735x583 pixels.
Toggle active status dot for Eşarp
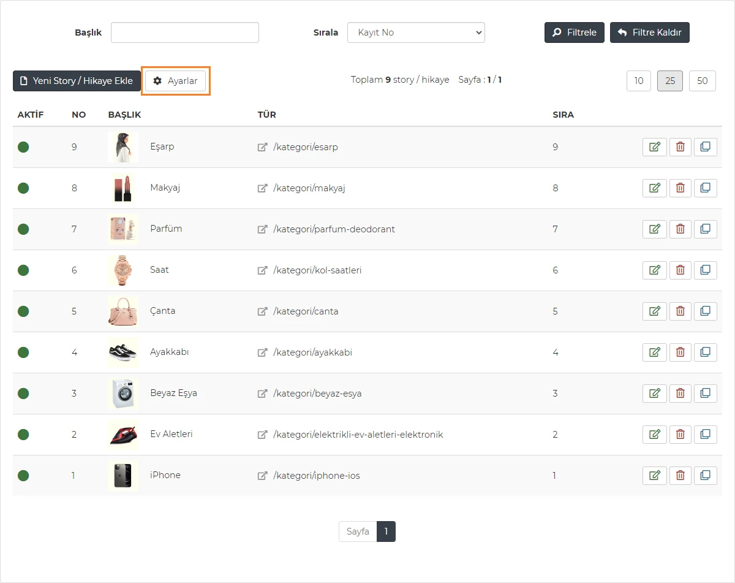(23, 147)
